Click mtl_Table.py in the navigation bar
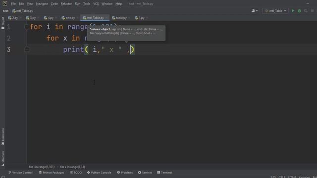 tap(23, 11)
